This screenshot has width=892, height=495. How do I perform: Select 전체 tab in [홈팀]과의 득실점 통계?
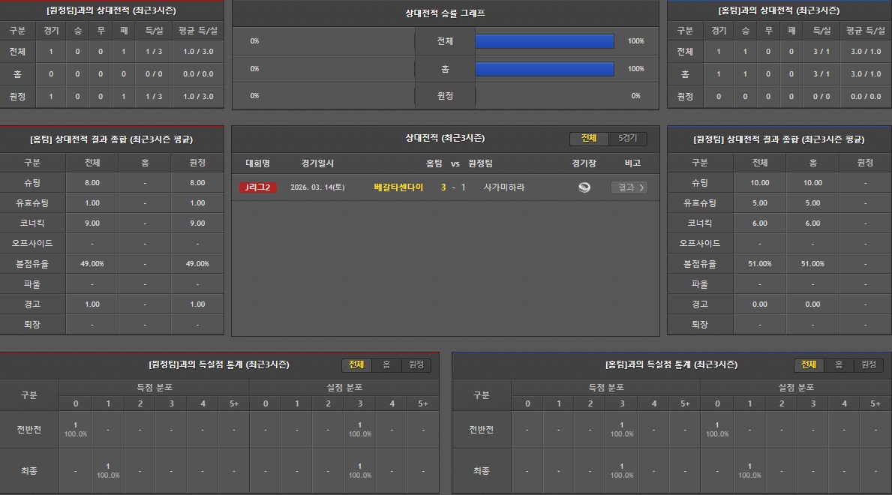click(x=809, y=364)
